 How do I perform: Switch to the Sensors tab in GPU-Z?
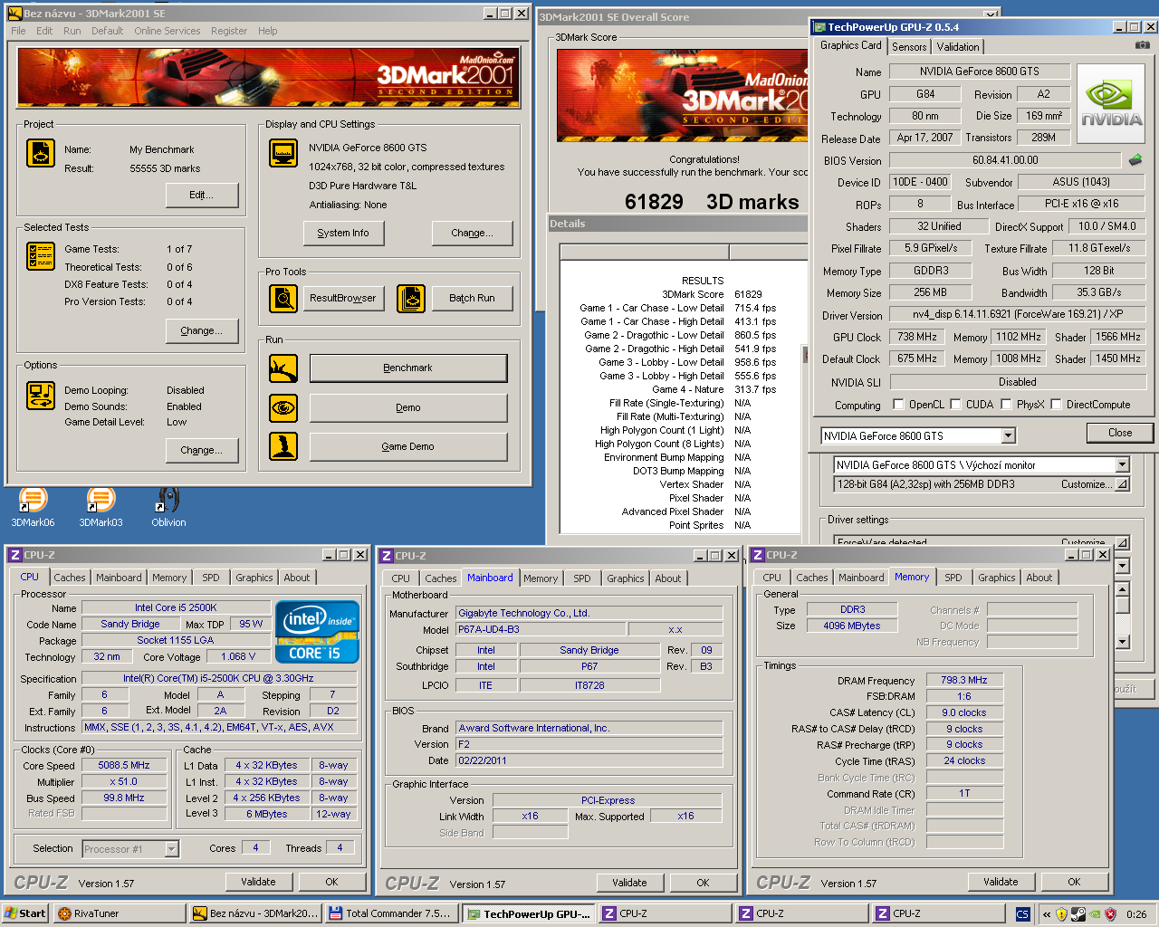click(909, 47)
